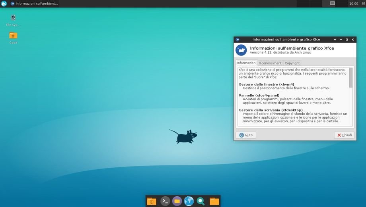Launch the web browser globe icon
Image resolution: width=366 pixels, height=207 pixels.
coord(189,201)
